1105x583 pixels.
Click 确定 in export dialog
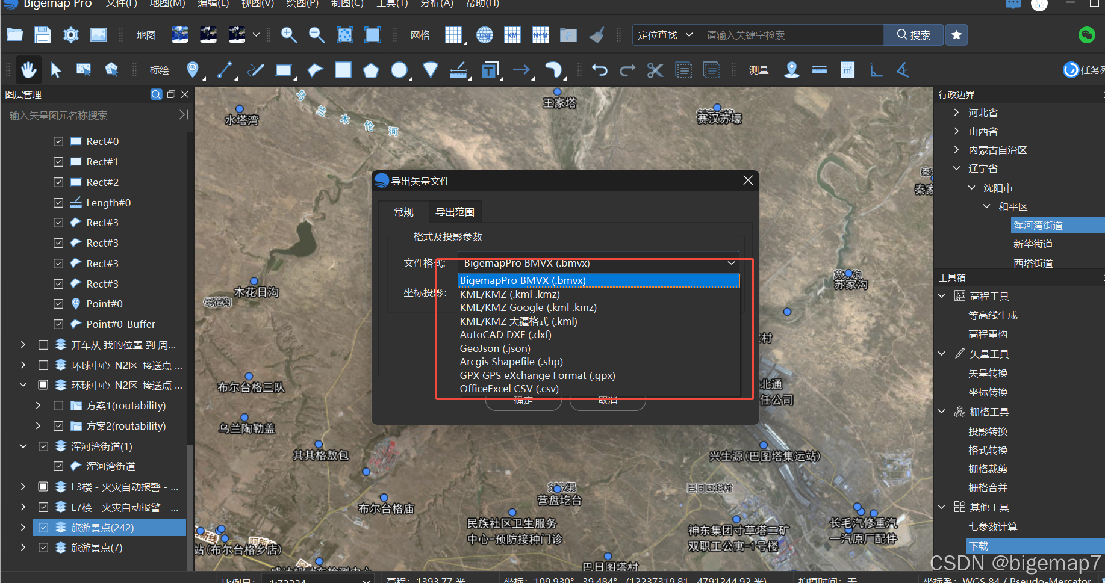(x=523, y=401)
